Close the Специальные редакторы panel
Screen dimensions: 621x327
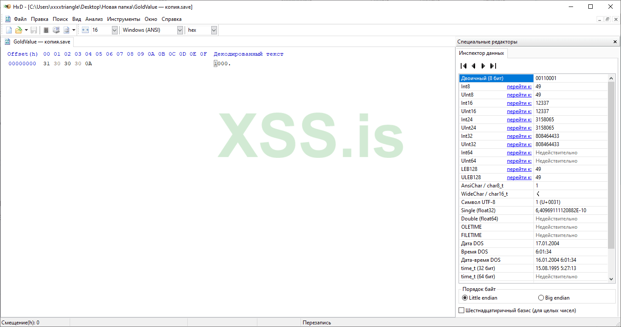[x=615, y=42]
